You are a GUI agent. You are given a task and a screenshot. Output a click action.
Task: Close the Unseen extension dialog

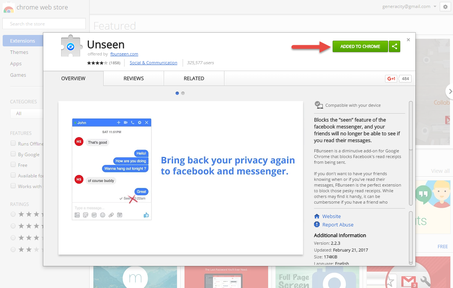pyautogui.click(x=408, y=40)
